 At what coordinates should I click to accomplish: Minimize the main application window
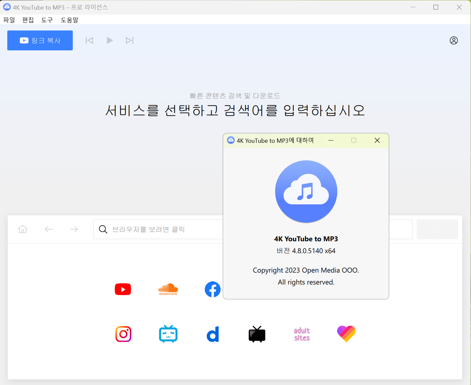click(413, 7)
